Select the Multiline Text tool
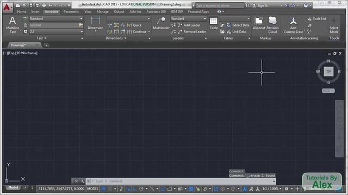 [x=13, y=25]
